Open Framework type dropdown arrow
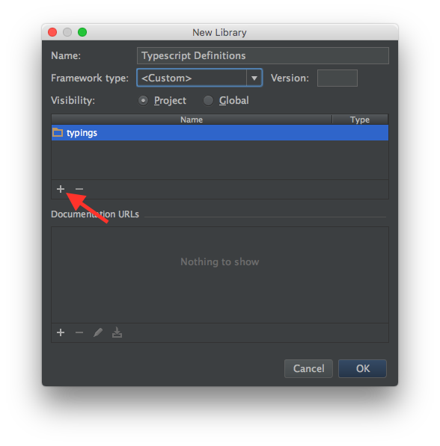The height and width of the screenshot is (446, 440). (254, 78)
